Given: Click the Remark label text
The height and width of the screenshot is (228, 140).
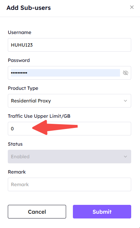Looking at the screenshot, I should click(17, 172).
